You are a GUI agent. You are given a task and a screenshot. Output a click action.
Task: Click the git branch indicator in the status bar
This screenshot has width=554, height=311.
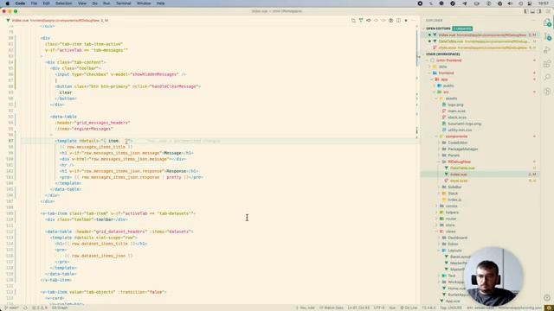[x=11, y=308]
